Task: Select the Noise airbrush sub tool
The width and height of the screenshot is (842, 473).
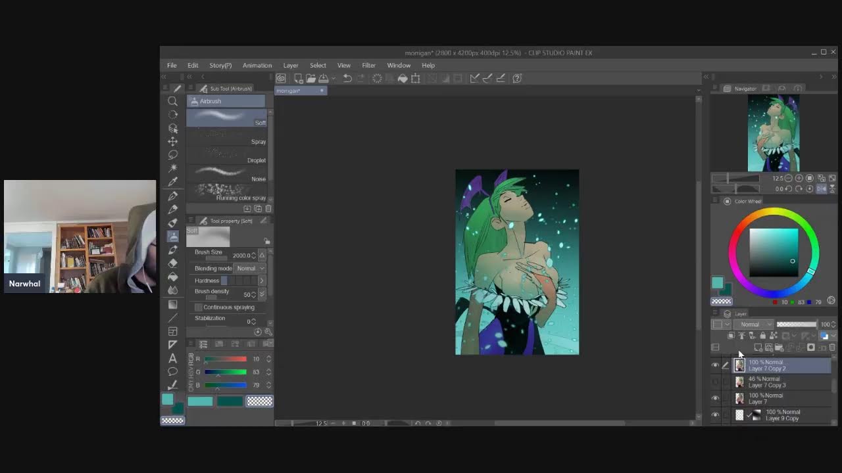Action: point(227,175)
